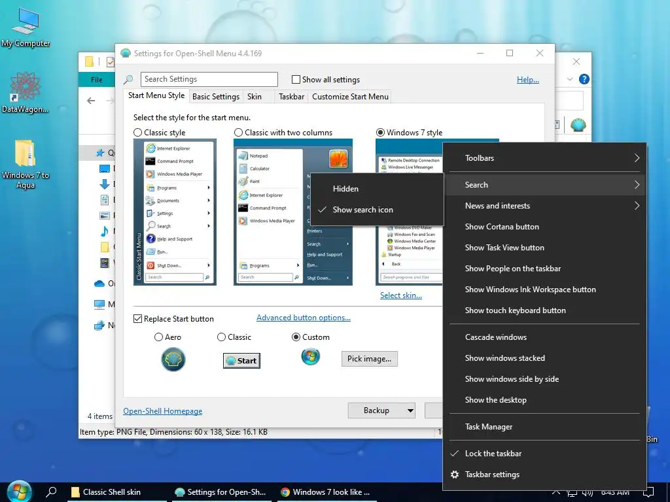Expand the Toolbars submenu
The image size is (670, 502).
coord(544,158)
